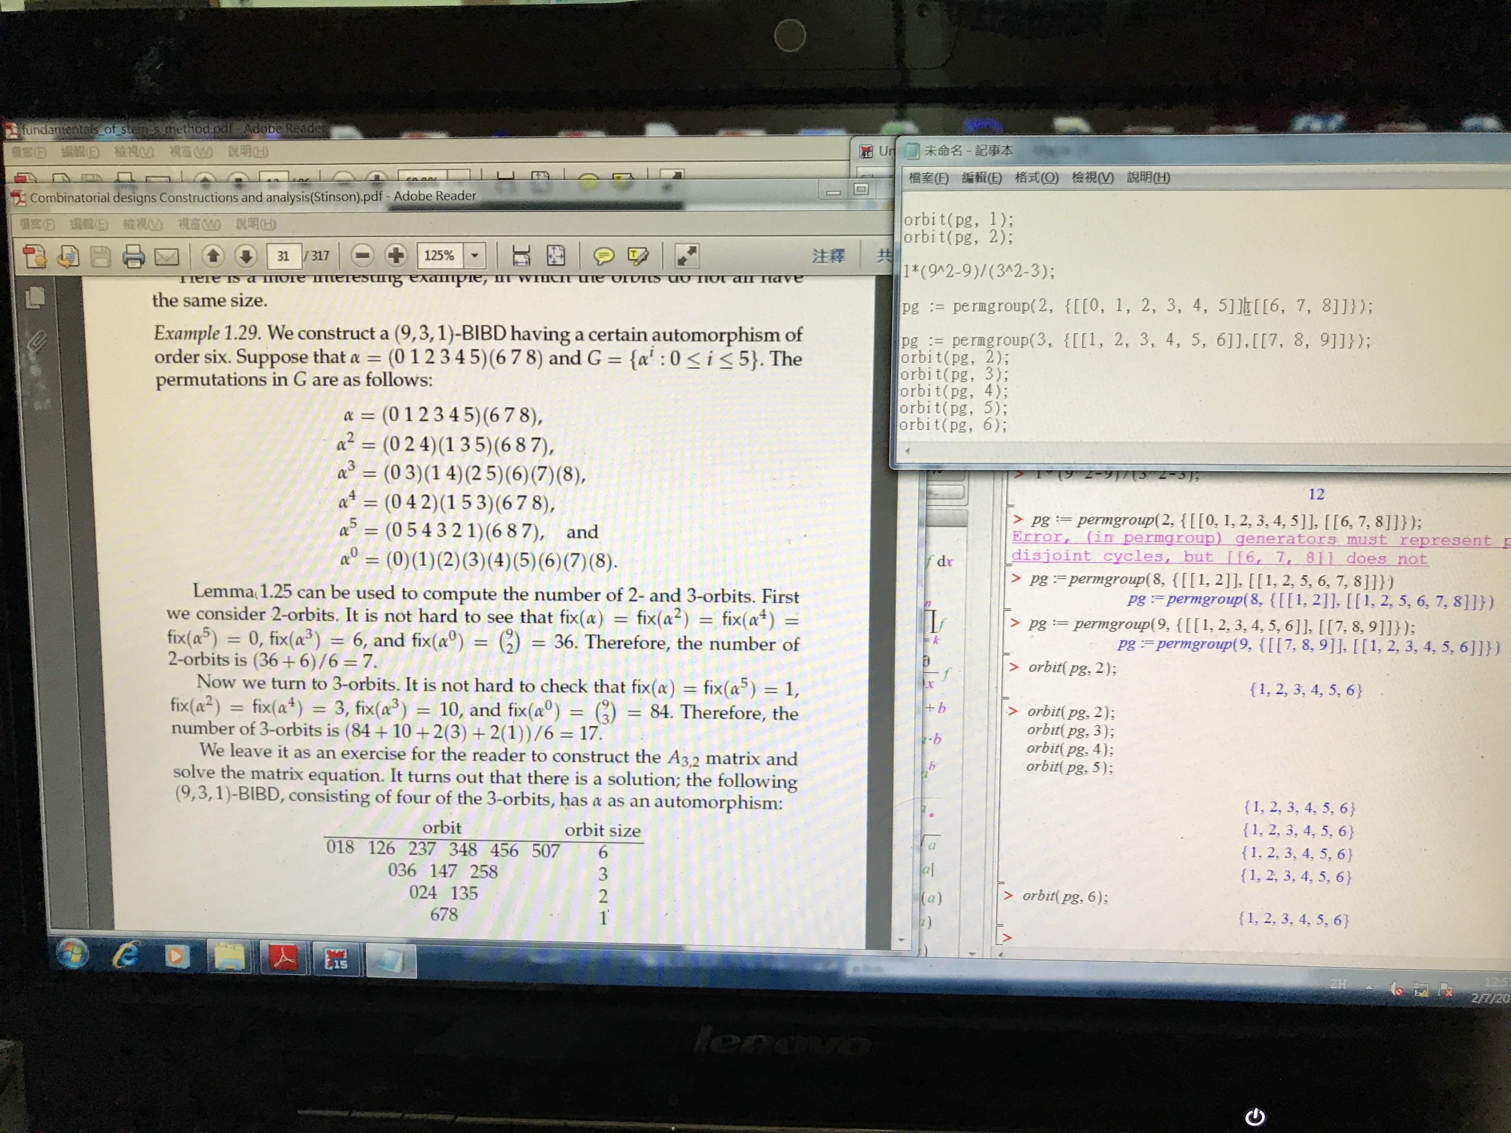The width and height of the screenshot is (1511, 1133).
Task: Open 視窗(W) menu in Combinatorial designs Reader window
Action: coord(199,224)
